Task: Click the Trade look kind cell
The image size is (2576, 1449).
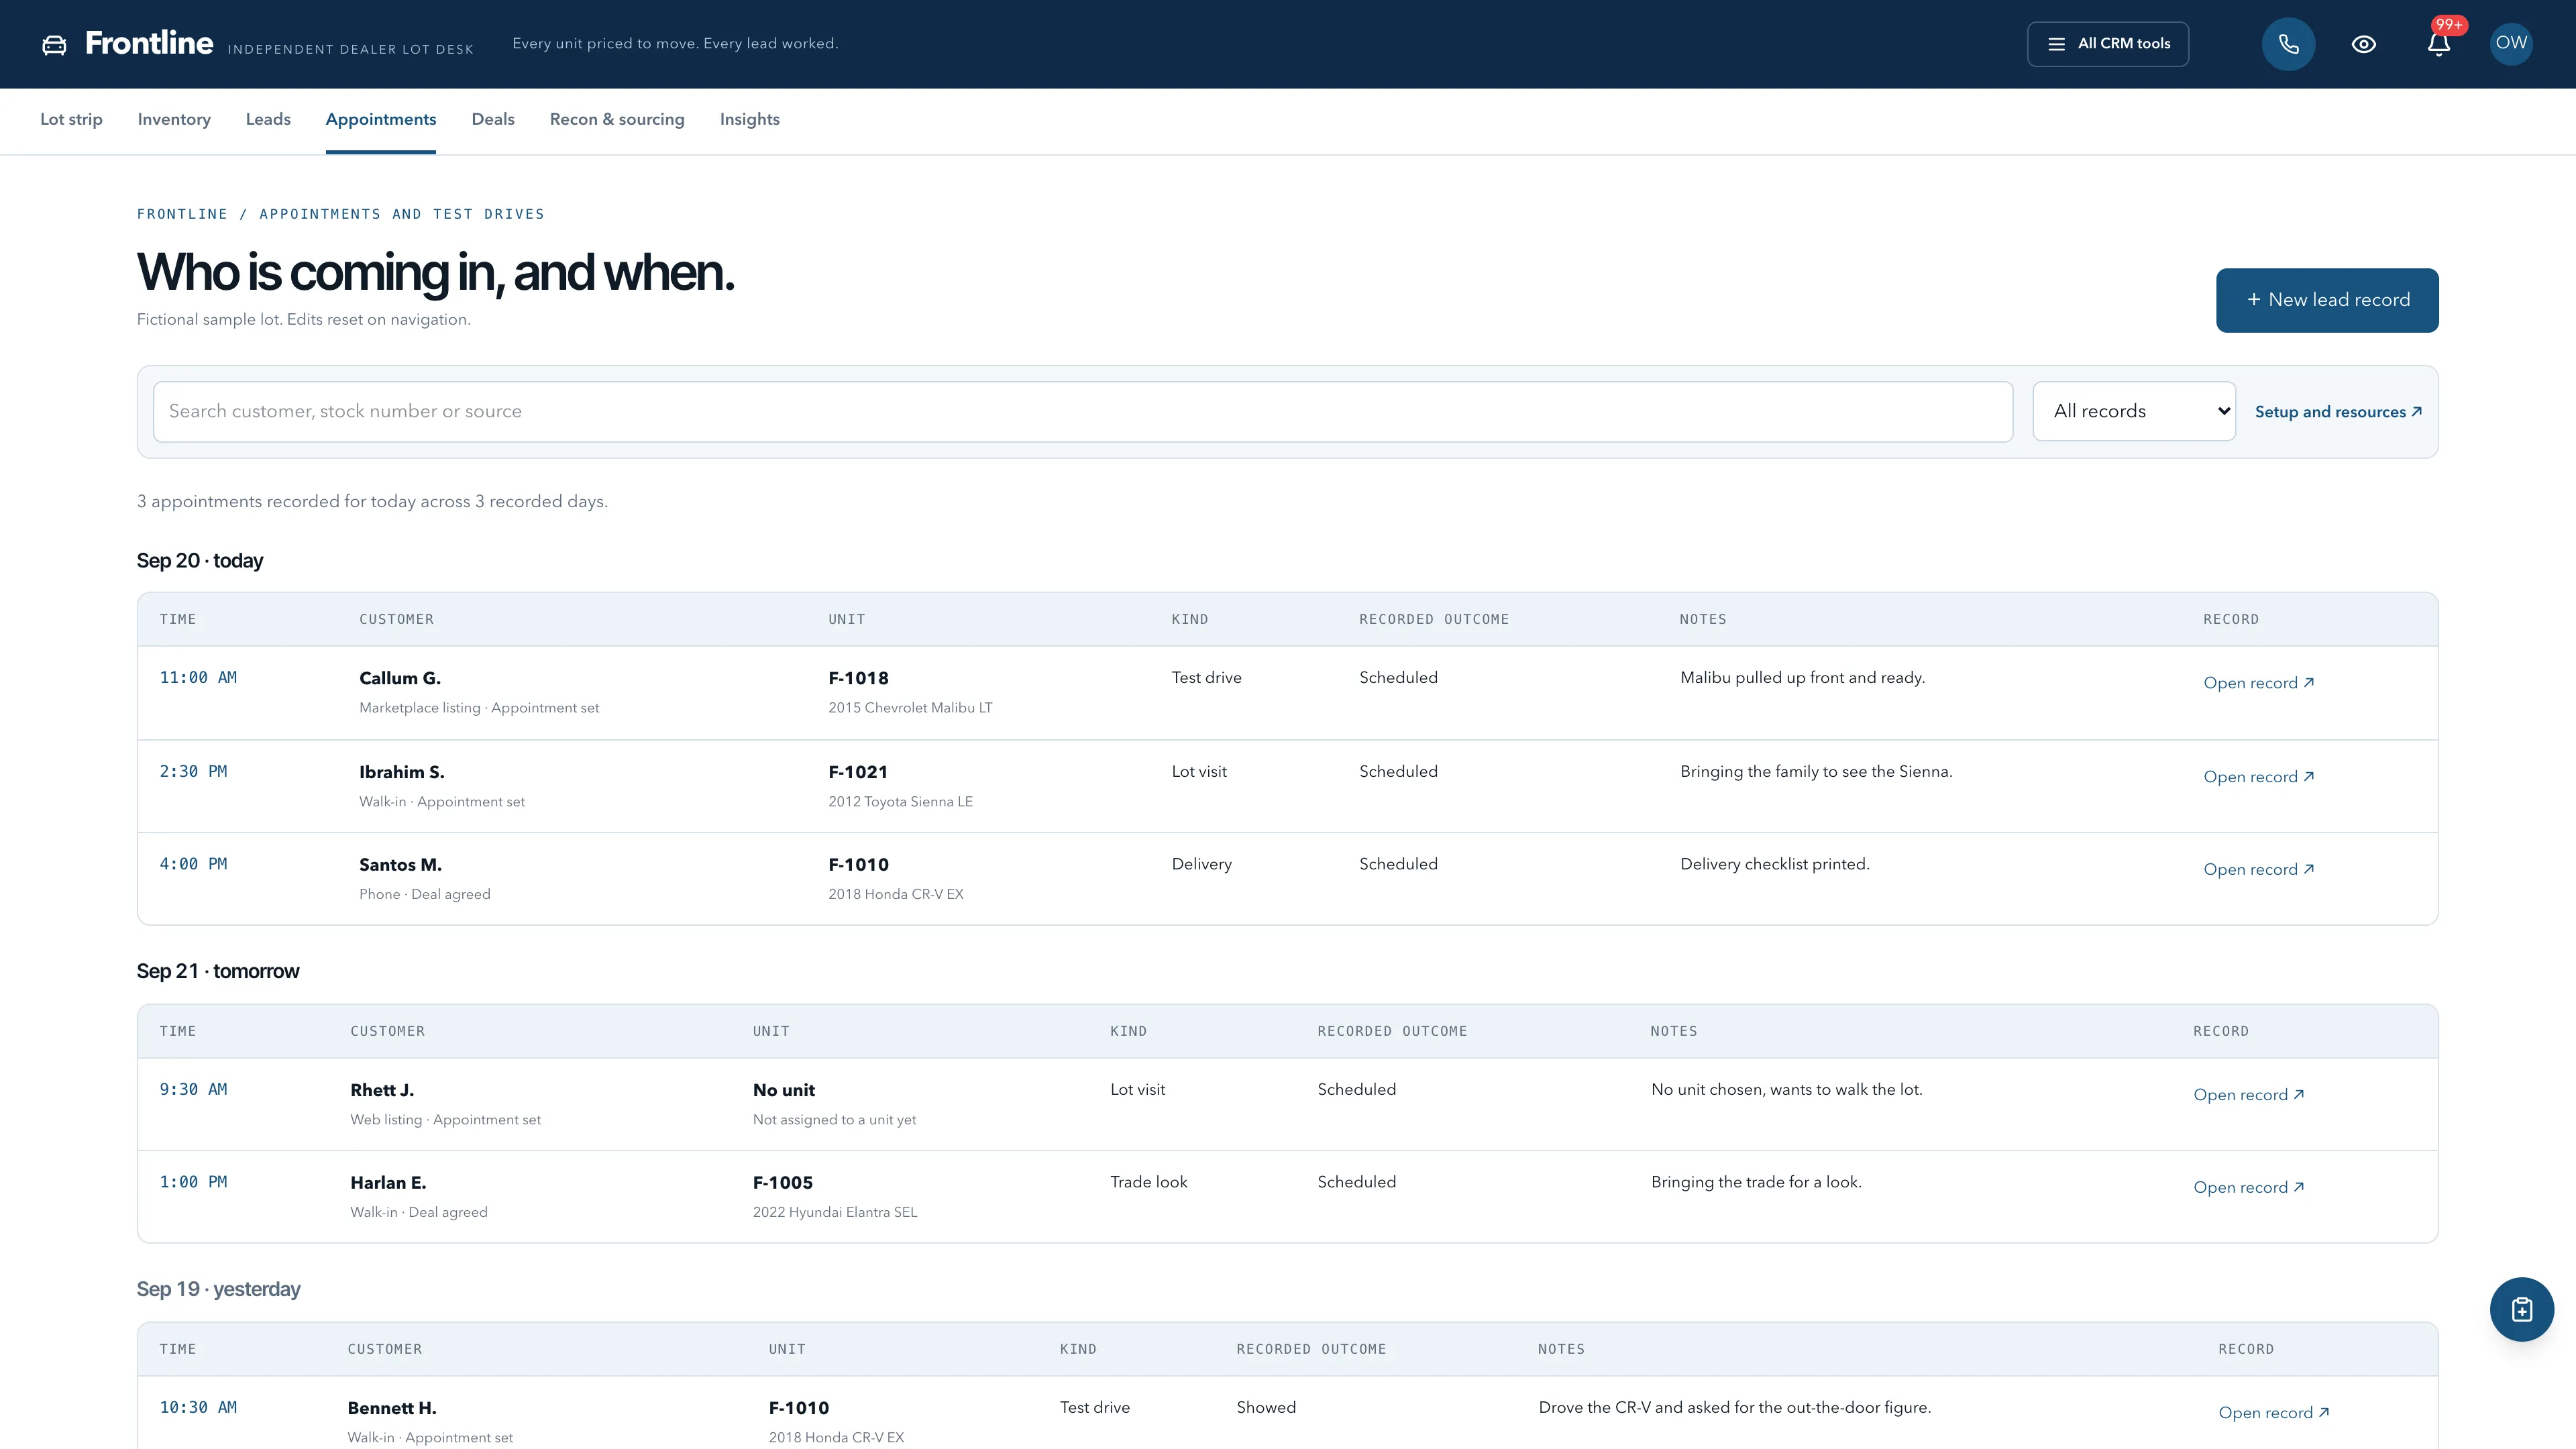Action: coord(1148,1182)
